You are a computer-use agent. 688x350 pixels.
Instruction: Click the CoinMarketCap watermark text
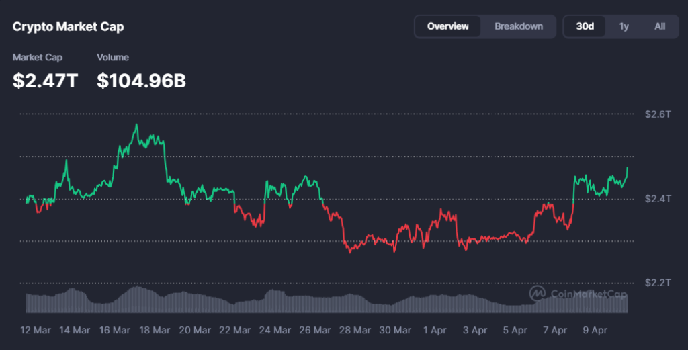[589, 294]
